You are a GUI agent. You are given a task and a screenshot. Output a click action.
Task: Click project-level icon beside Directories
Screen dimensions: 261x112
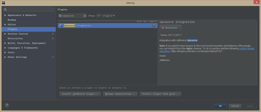pyautogui.click(x=53, y=38)
